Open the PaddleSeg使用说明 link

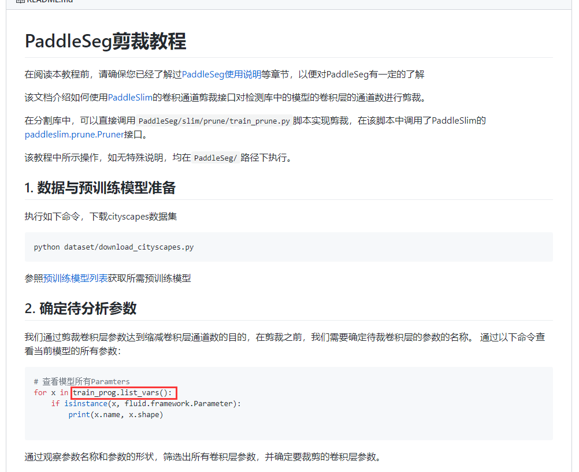coord(221,74)
